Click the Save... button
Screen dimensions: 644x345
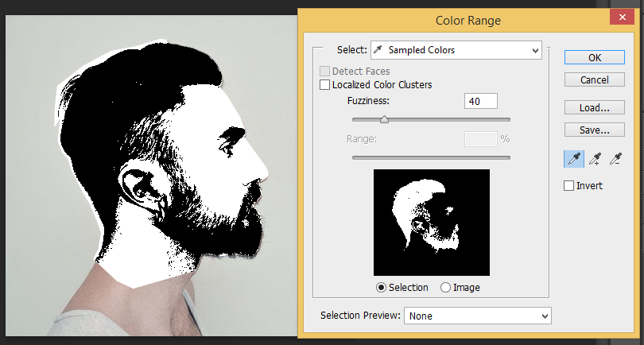point(595,130)
